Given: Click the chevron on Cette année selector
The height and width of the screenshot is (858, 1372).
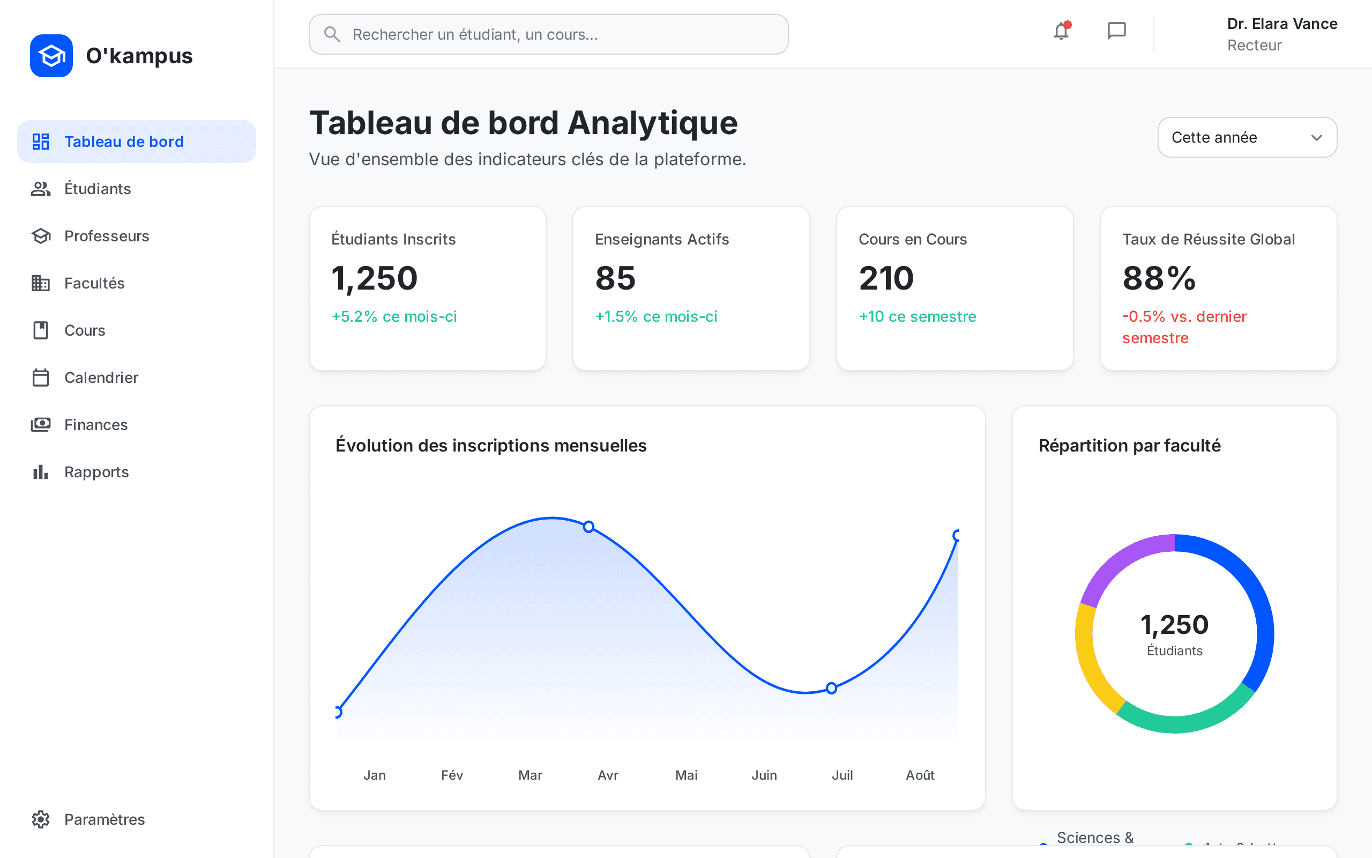Looking at the screenshot, I should [x=1316, y=138].
